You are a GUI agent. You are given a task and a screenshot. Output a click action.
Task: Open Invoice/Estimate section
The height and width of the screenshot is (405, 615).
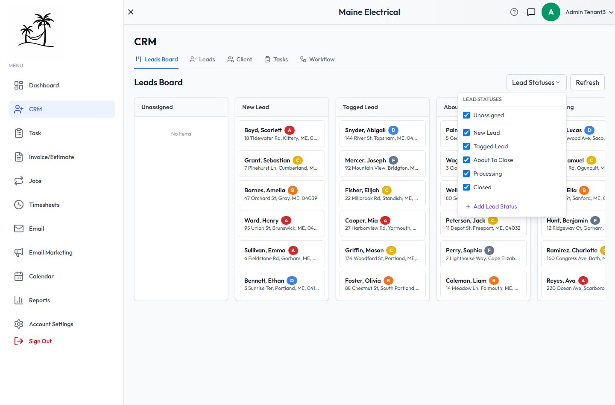61,157
